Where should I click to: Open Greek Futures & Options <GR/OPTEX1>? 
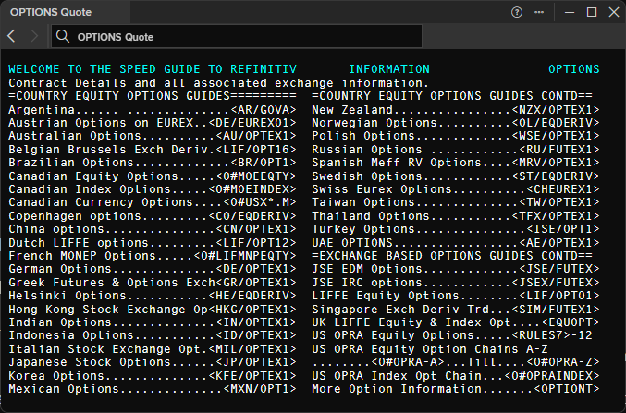tap(256, 283)
